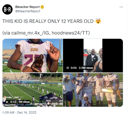Open the @BleacherReport handle link
Screen dimensions: 128x115
(x=28, y=11)
